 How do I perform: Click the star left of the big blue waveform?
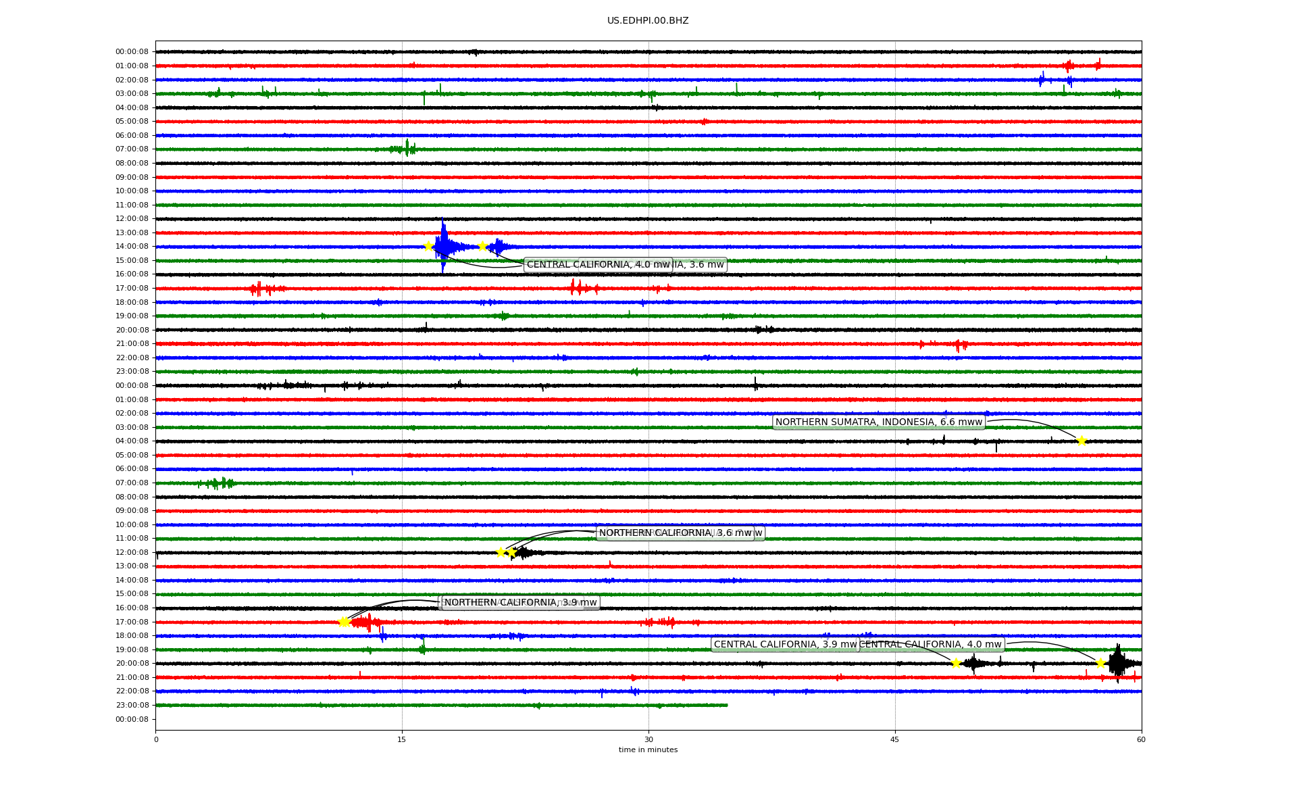(x=428, y=246)
